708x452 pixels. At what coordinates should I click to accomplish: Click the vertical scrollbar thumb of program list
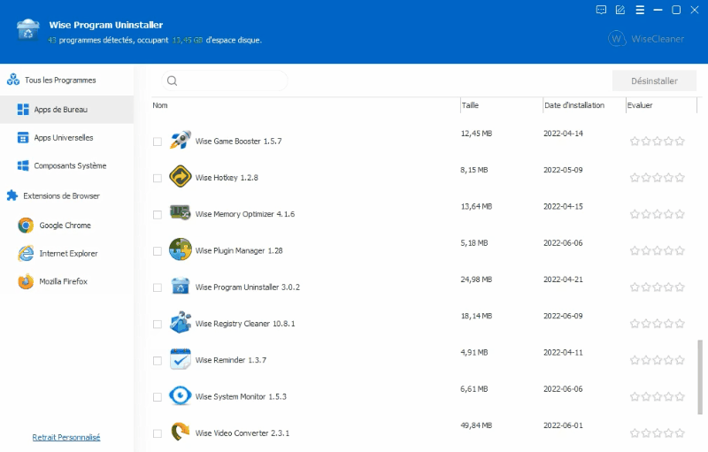tap(700, 377)
